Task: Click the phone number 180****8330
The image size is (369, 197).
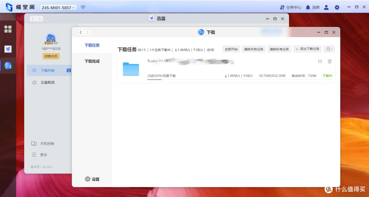Action: 51,49
